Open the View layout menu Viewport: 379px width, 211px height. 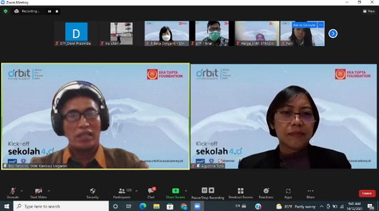369,11
